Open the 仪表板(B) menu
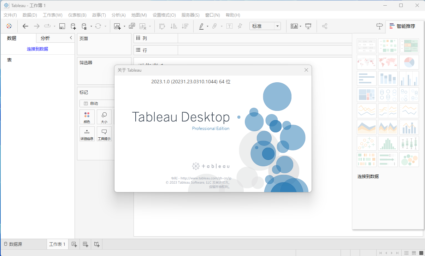425x256 pixels. [77, 15]
